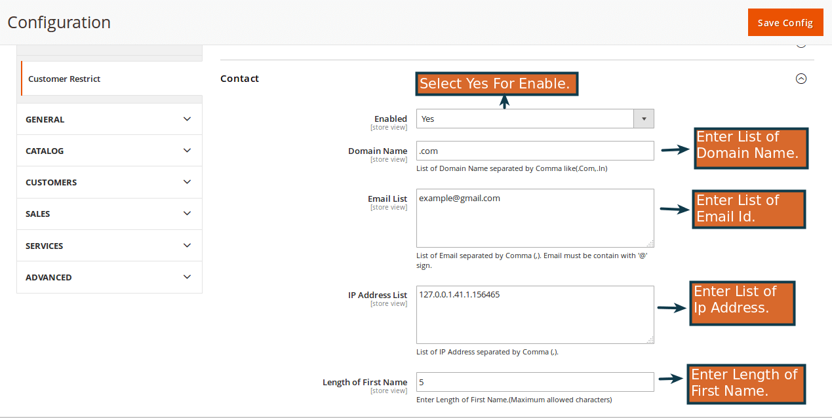This screenshot has height=418, width=832.
Task: Click the SALES chevron icon
Action: coord(187,214)
